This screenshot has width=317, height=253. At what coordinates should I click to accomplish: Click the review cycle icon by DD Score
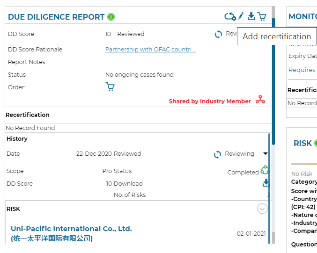(218, 34)
